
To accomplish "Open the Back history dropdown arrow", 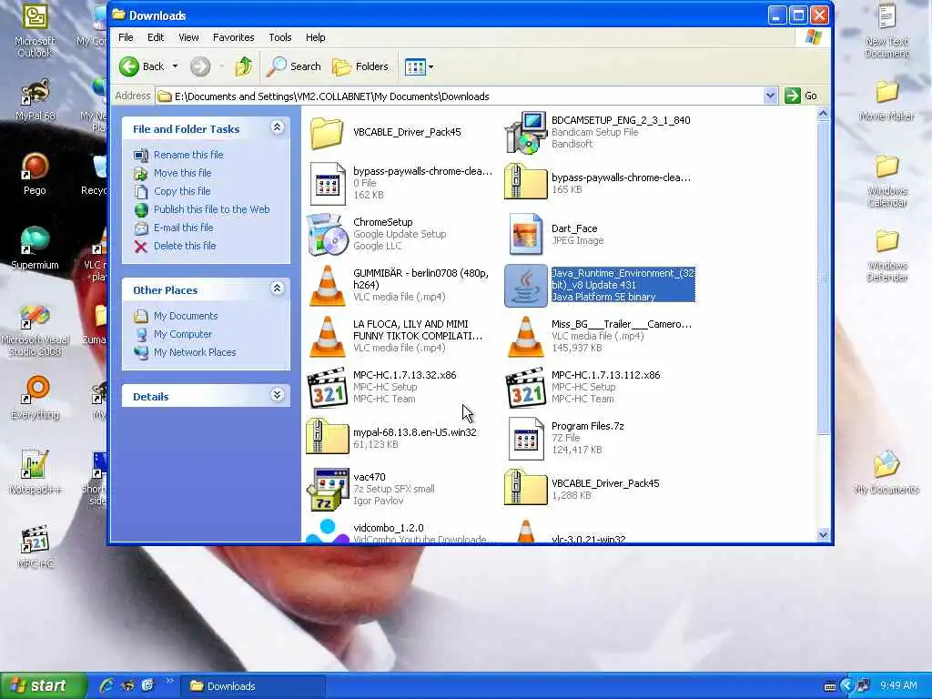I will pyautogui.click(x=176, y=66).
